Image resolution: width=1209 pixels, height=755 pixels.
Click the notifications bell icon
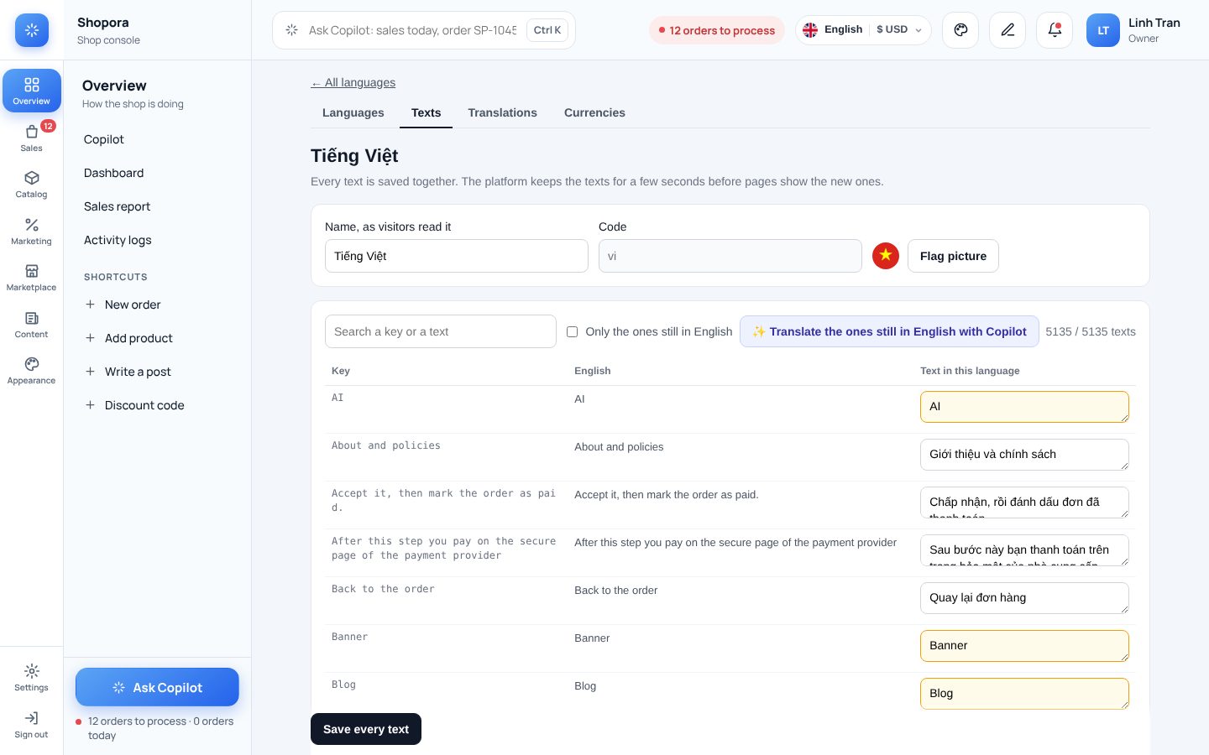click(1055, 30)
